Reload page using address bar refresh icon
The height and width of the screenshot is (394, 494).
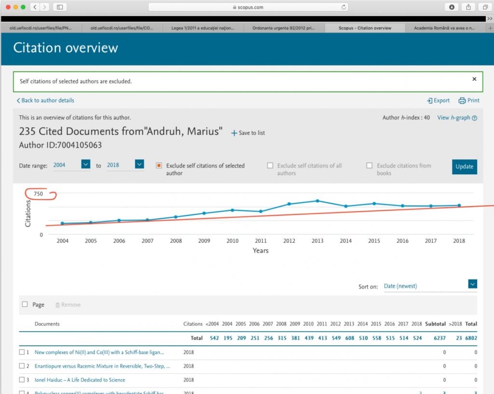click(x=343, y=7)
